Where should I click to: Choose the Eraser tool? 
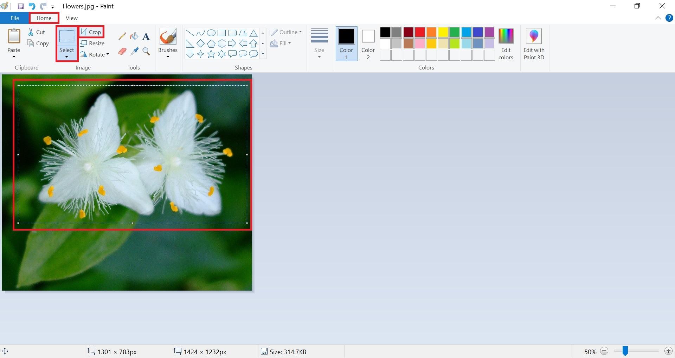pos(122,52)
